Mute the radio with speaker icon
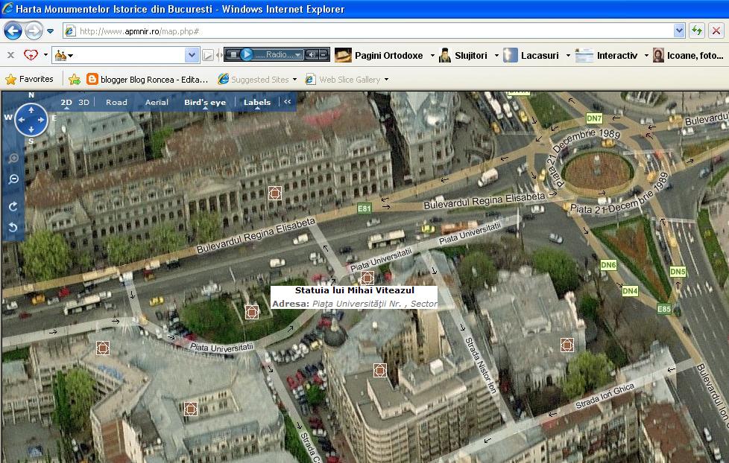This screenshot has width=729, height=463. click(312, 55)
